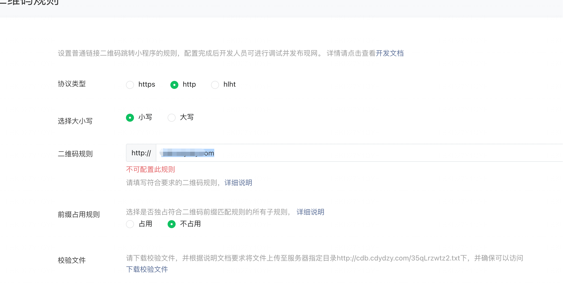
Task: Click the 协议类型 field label
Action: (72, 84)
